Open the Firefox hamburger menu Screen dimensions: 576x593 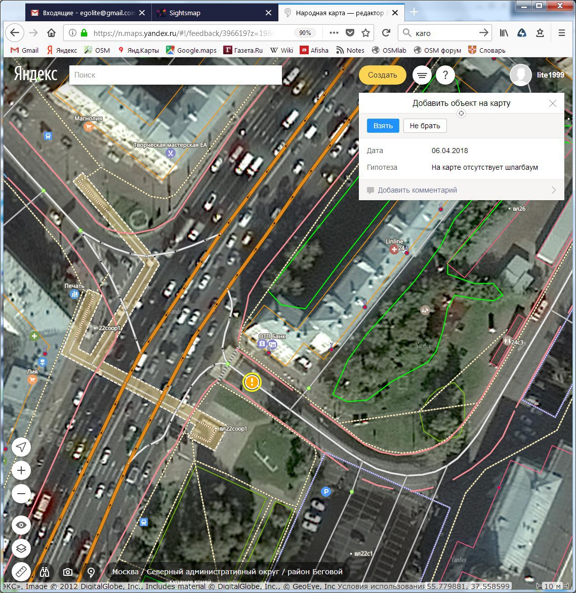pyautogui.click(x=562, y=33)
